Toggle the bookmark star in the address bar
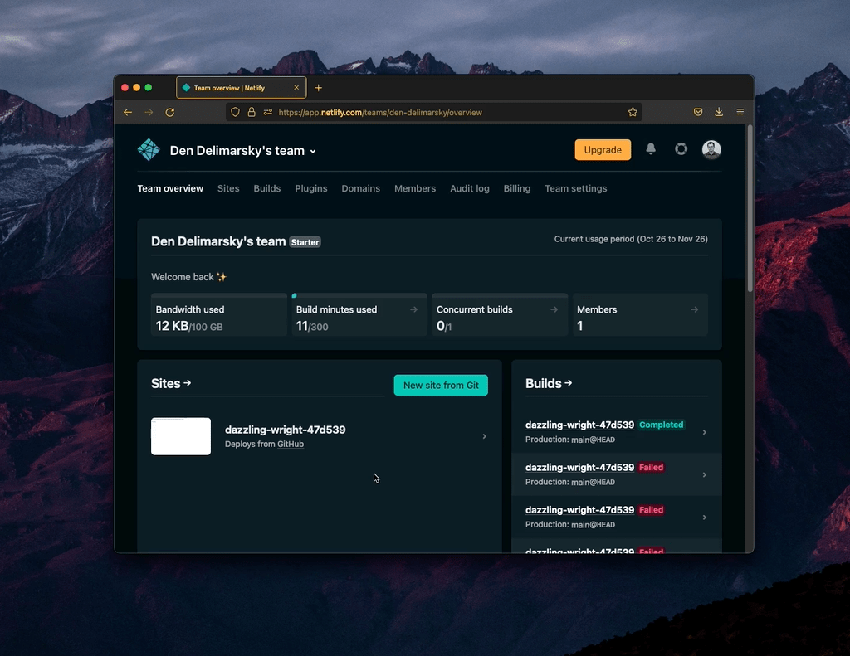The image size is (850, 656). pyautogui.click(x=633, y=112)
